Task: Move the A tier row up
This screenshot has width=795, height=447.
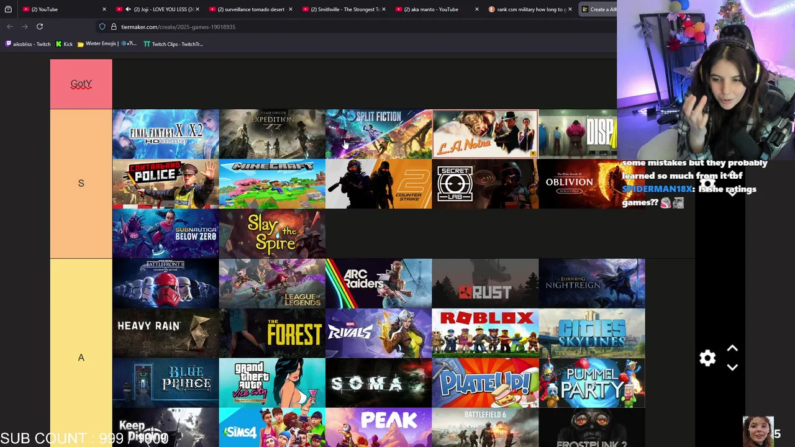Action: tap(732, 349)
